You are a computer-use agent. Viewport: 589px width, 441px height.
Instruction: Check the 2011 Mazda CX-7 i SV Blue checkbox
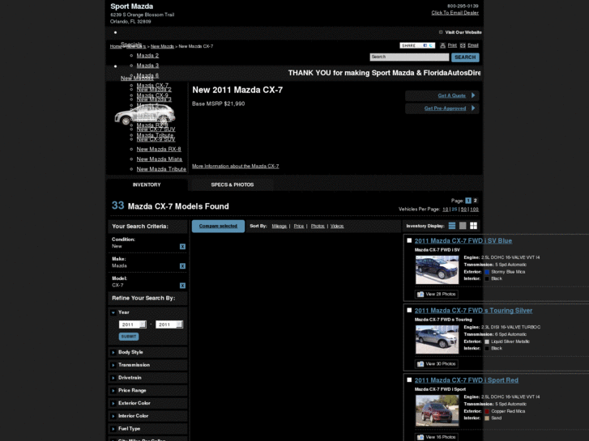(409, 240)
